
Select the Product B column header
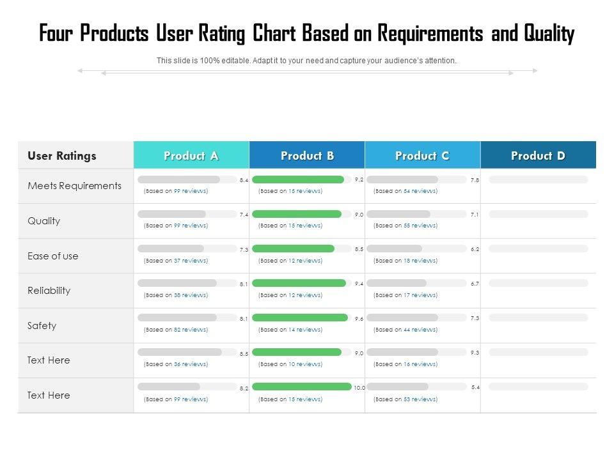coord(307,155)
